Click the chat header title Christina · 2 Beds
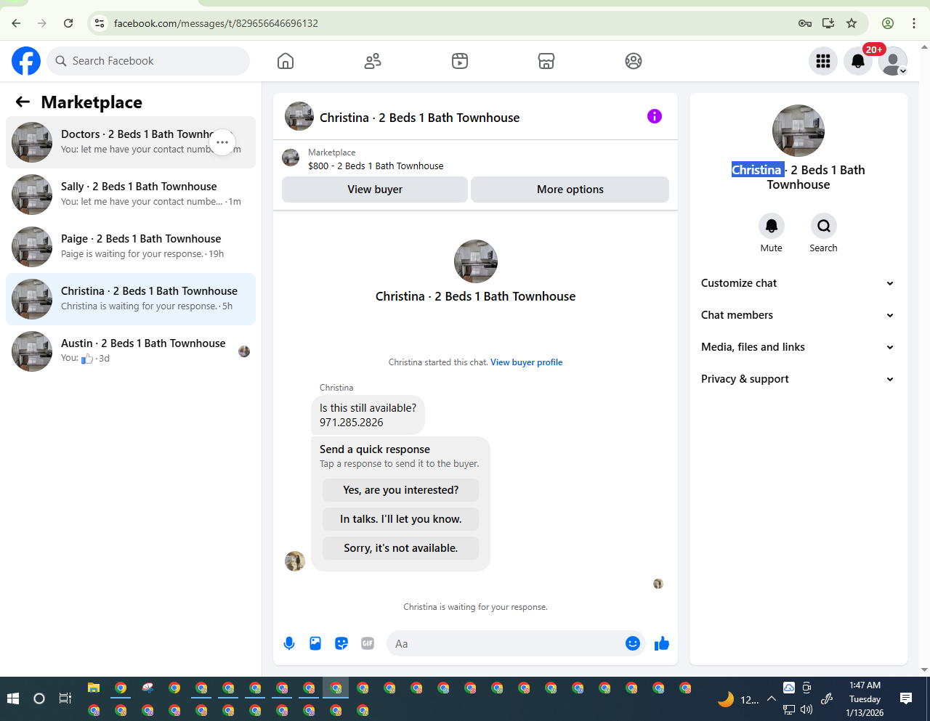930x721 pixels. coord(420,118)
